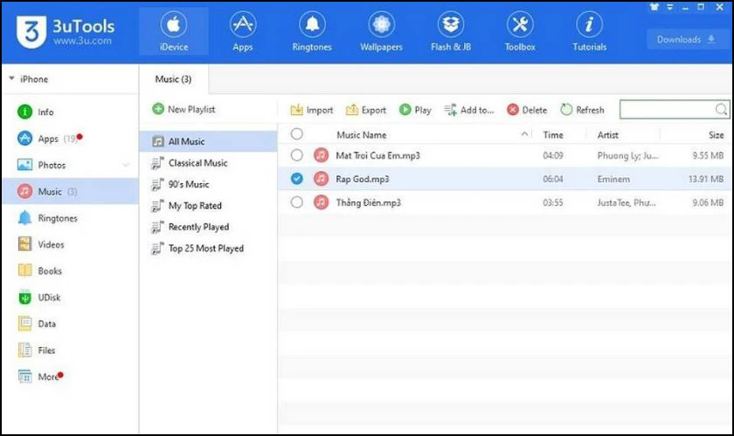The height and width of the screenshot is (436, 734).
Task: Expand the Photos sidebar chevron
Action: (x=126, y=165)
